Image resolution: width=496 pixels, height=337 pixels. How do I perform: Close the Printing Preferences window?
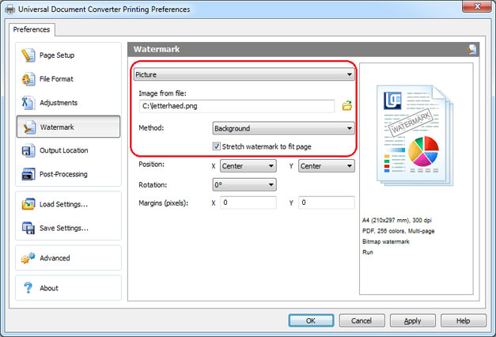point(477,6)
